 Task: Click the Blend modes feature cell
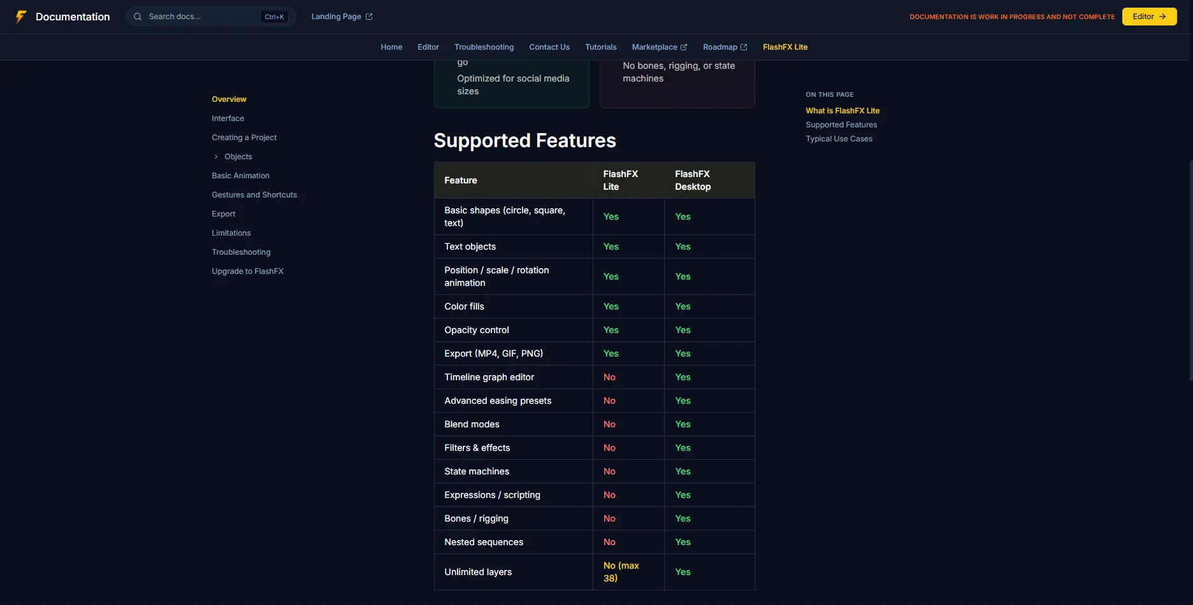[514, 424]
